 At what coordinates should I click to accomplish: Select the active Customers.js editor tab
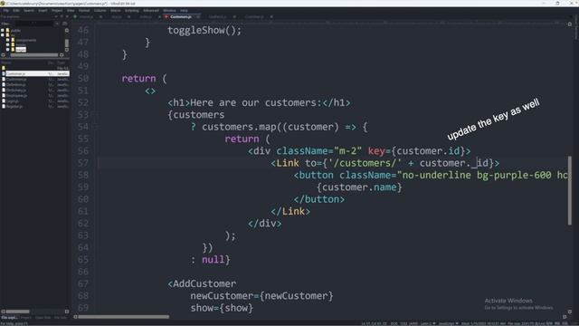point(180,16)
